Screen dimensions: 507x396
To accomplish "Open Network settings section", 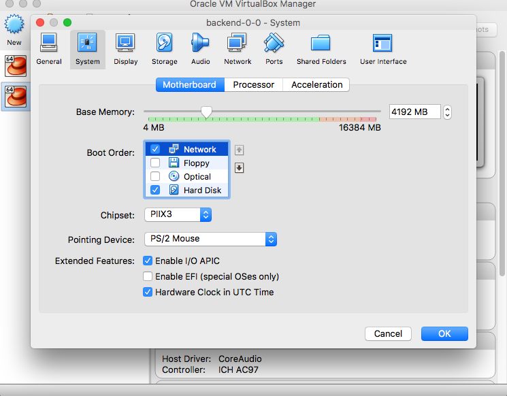I will pyautogui.click(x=238, y=49).
